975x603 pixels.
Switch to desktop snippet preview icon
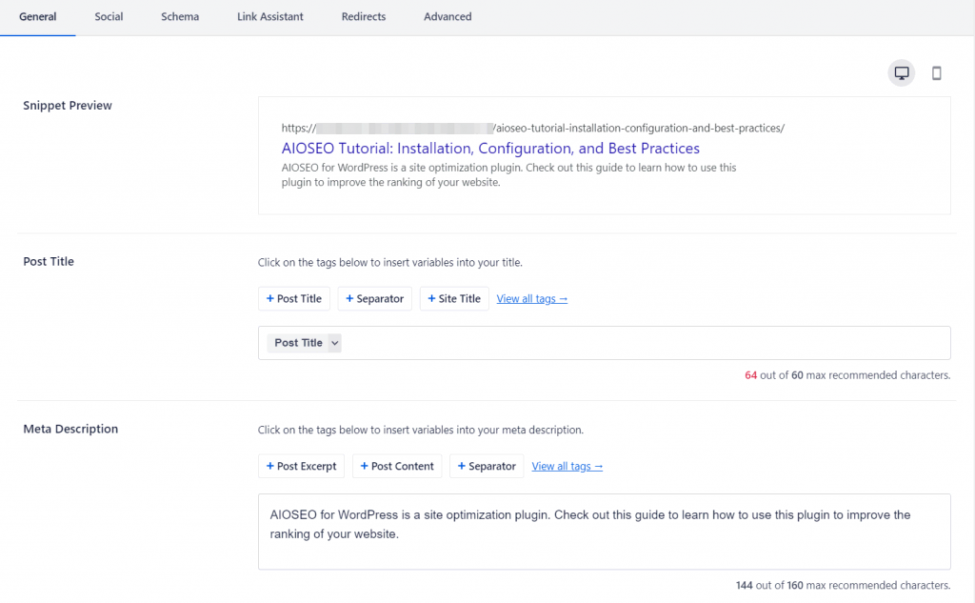coord(901,73)
